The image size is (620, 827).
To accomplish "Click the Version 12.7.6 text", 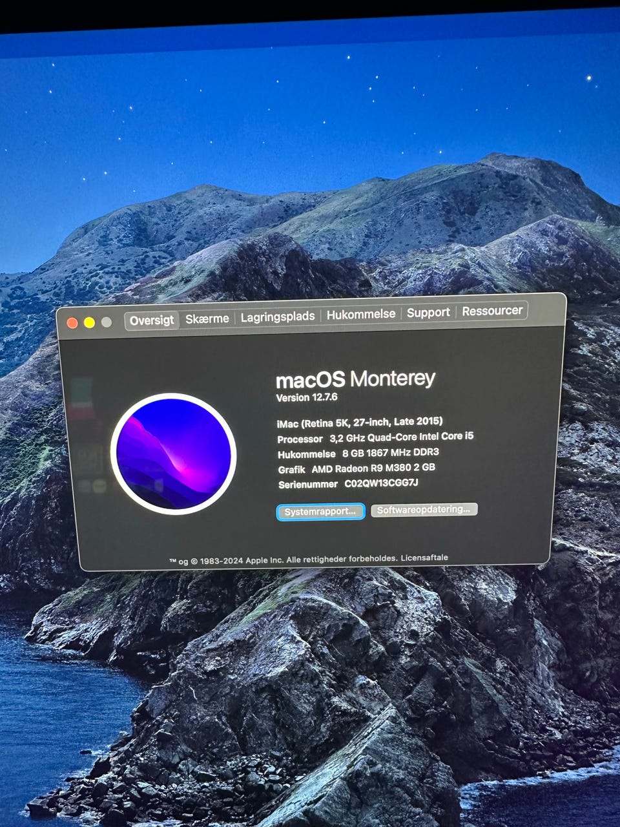I will [307, 397].
